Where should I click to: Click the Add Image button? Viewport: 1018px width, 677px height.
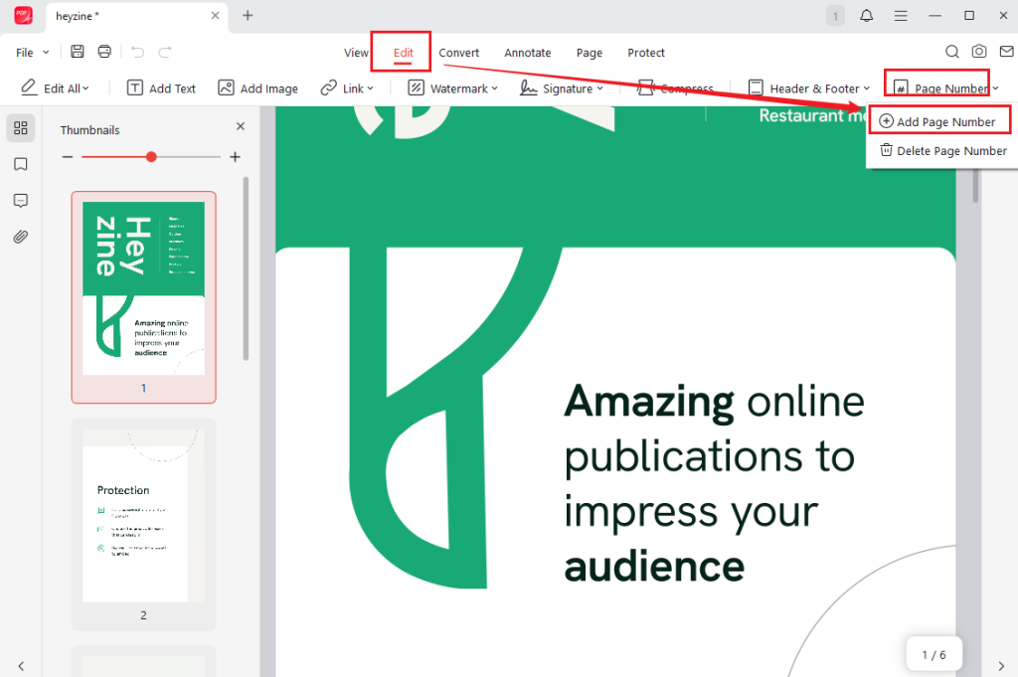[257, 87]
